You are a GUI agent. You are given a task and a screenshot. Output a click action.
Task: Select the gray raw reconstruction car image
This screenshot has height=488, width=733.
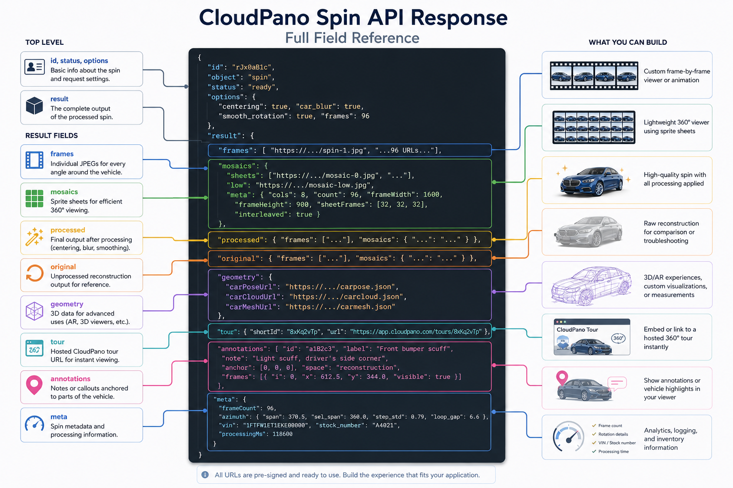(x=589, y=232)
